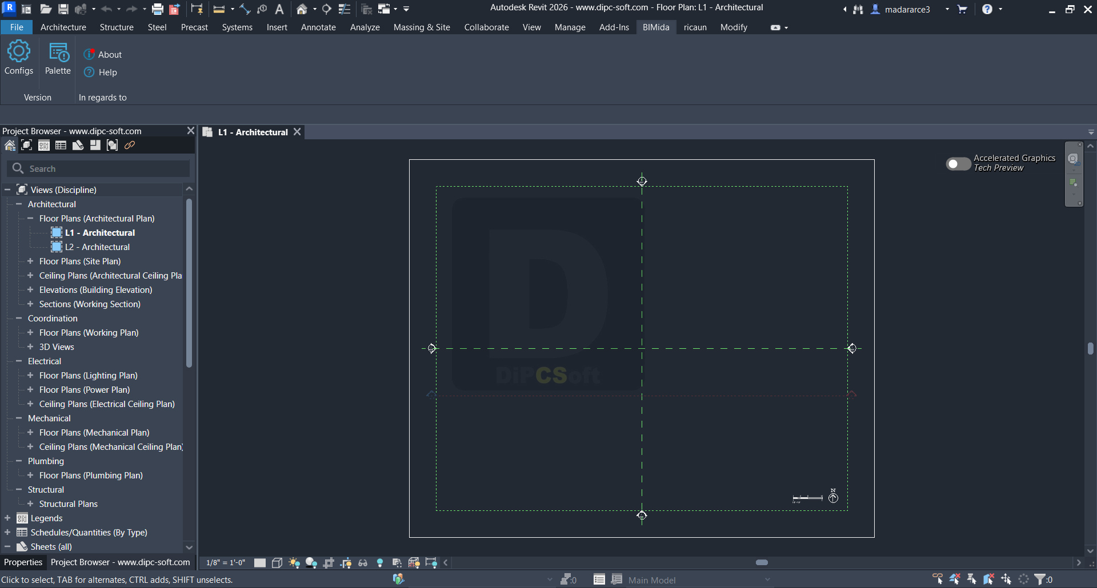
Task: Expand the Legends node
Action: pos(7,518)
